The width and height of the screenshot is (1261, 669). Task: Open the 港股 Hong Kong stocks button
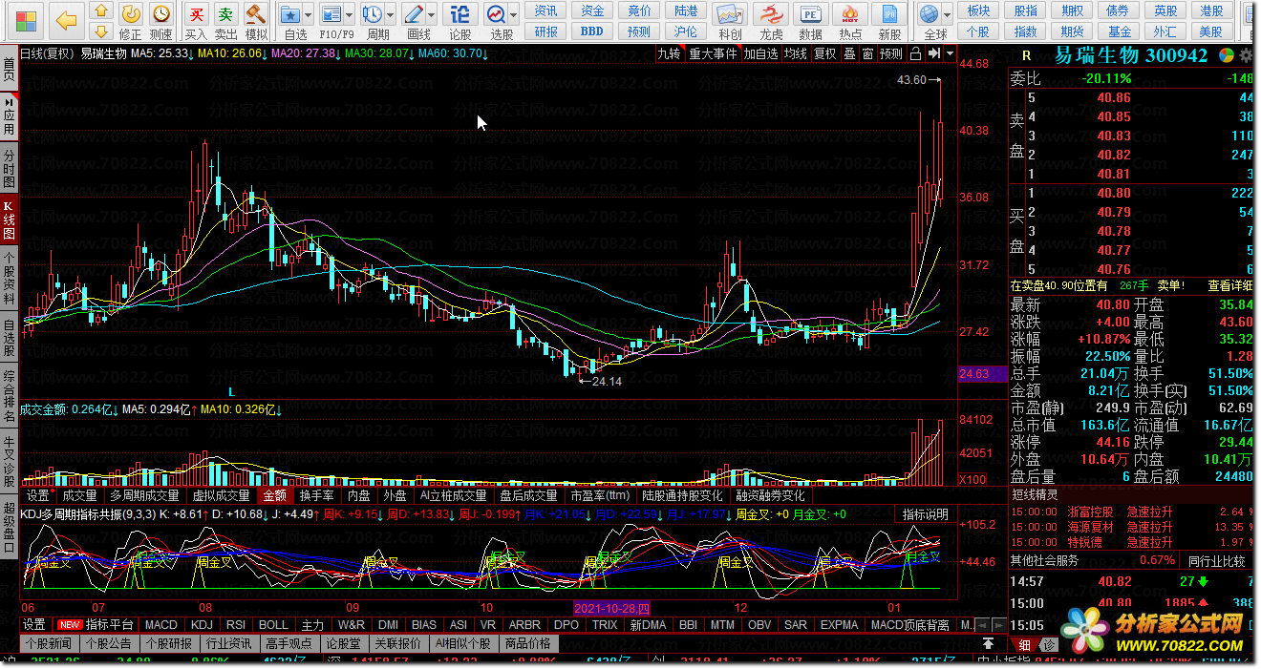point(1212,10)
